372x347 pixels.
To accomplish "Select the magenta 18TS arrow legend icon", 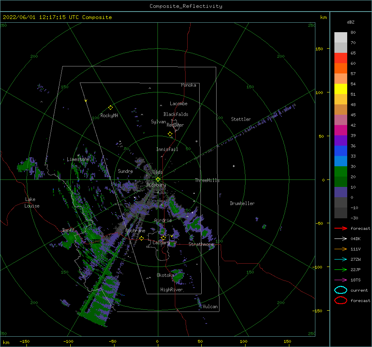I will (341, 280).
